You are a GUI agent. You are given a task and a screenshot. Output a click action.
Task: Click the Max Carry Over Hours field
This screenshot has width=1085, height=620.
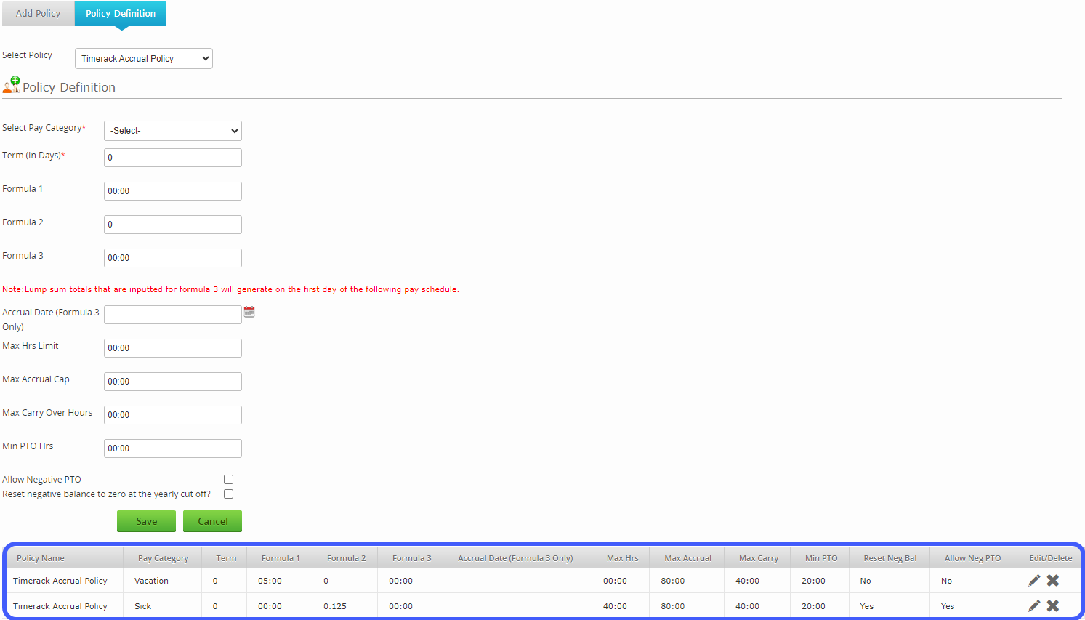click(x=173, y=415)
